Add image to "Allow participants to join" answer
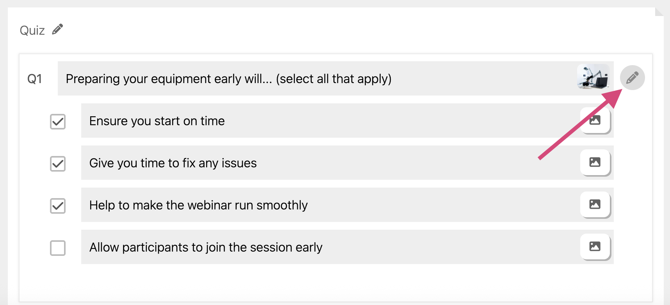This screenshot has width=670, height=305. coord(595,246)
